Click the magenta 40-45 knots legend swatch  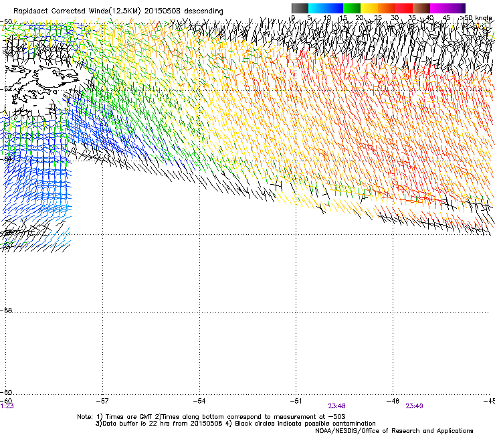coord(439,8)
